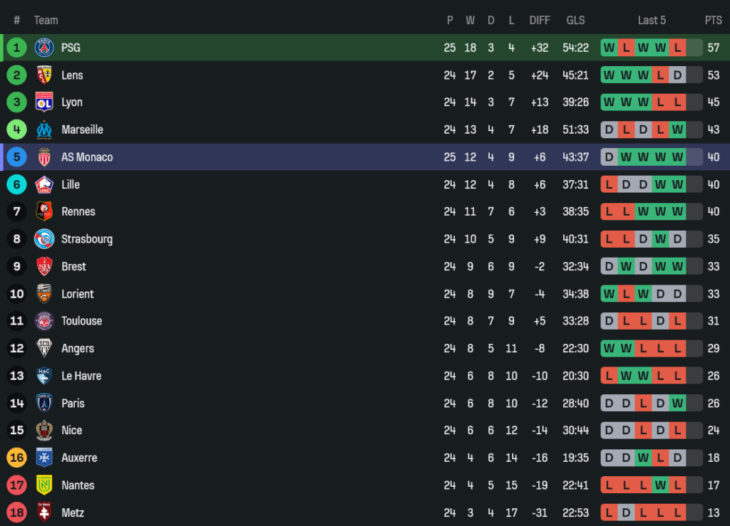Sort standings by DIFF column header

(x=540, y=20)
